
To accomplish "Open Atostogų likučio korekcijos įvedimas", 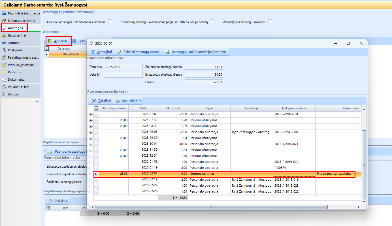I will tap(167, 52).
